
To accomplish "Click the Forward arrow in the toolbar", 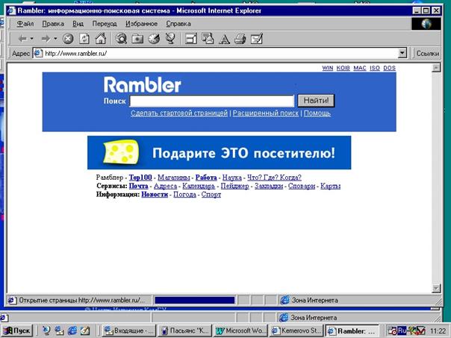I will (46, 38).
